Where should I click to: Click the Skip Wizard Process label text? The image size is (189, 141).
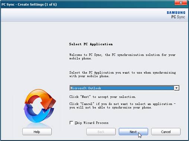pyautogui.click(x=92, y=123)
